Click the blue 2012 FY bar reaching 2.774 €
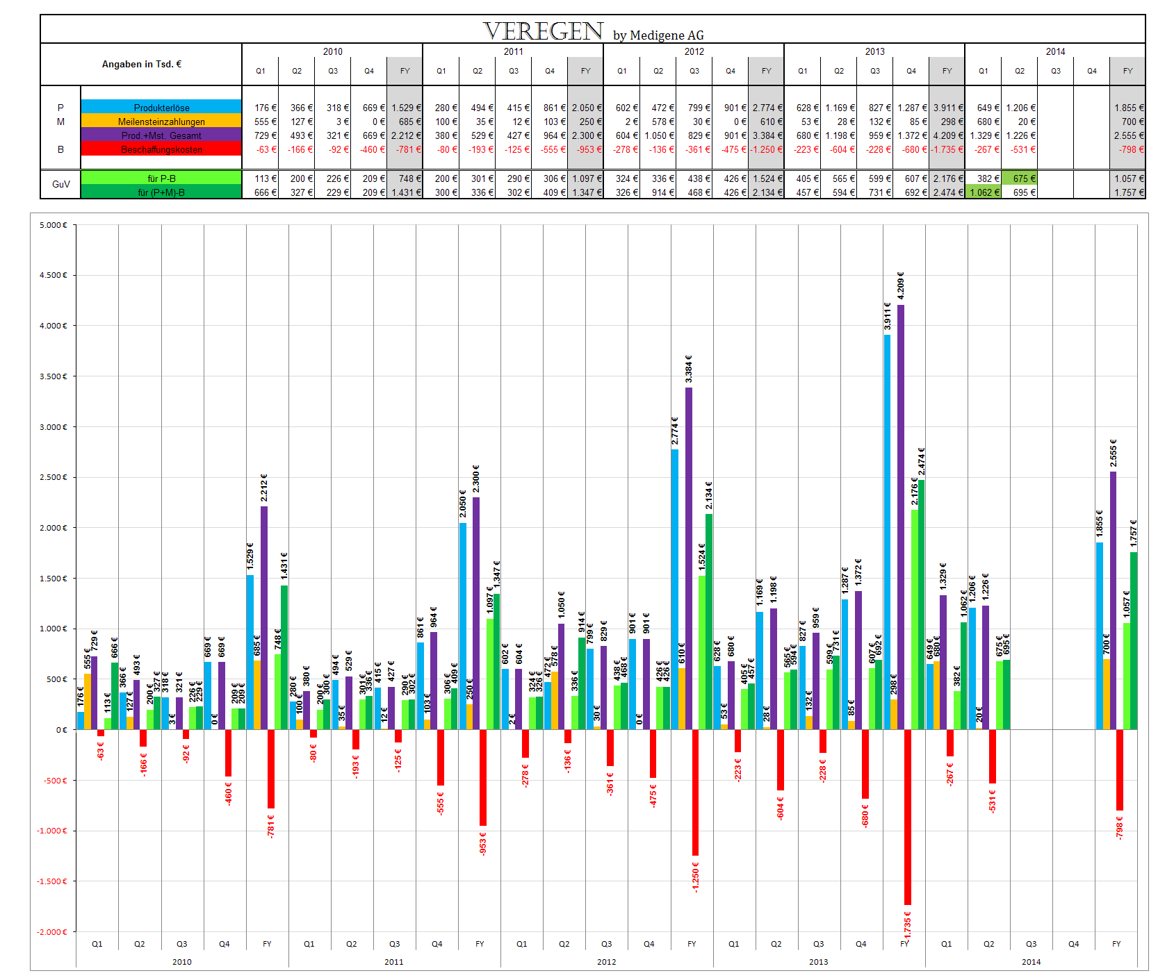The width and height of the screenshot is (1174, 980). tap(675, 590)
